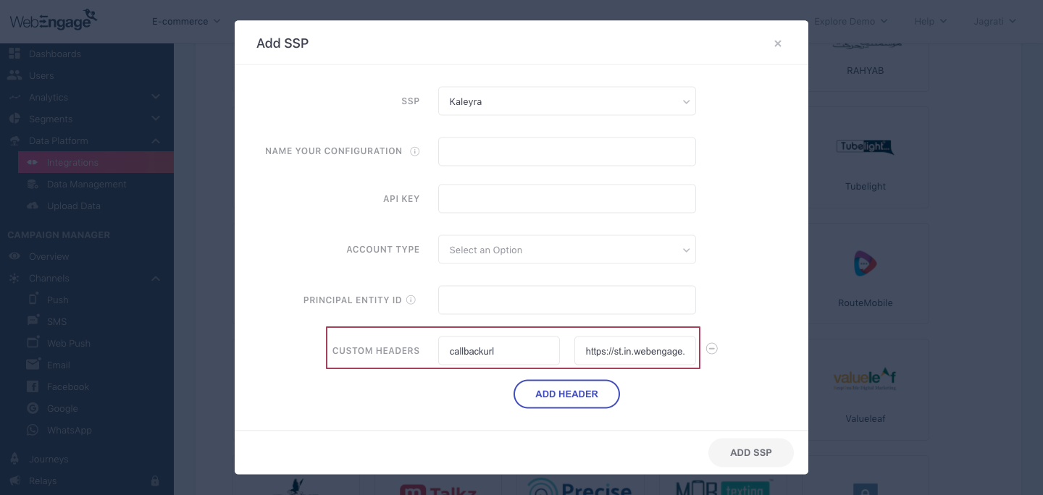The image size is (1043, 495).
Task: Open Relays in the sidebar
Action: [x=43, y=481]
